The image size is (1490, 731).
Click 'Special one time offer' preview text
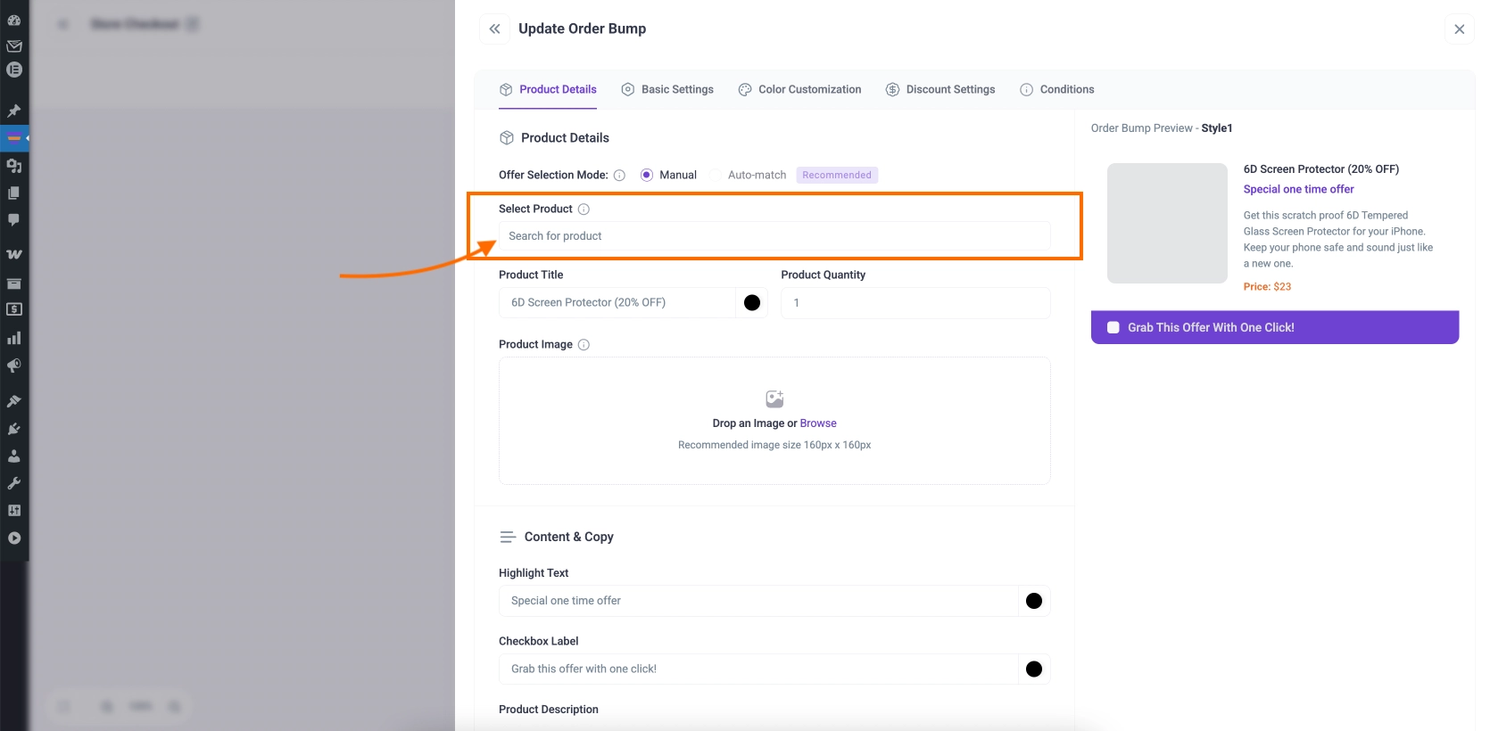pyautogui.click(x=1298, y=189)
